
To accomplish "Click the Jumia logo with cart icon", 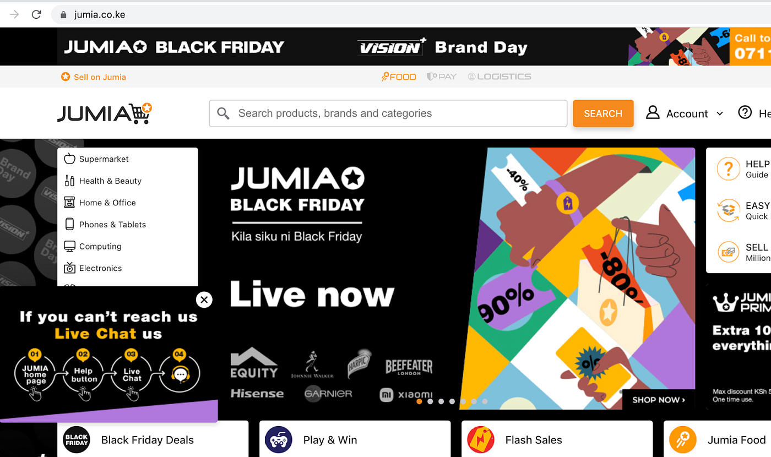I will (105, 113).
